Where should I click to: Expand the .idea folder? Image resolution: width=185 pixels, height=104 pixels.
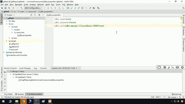[x=7, y=21]
